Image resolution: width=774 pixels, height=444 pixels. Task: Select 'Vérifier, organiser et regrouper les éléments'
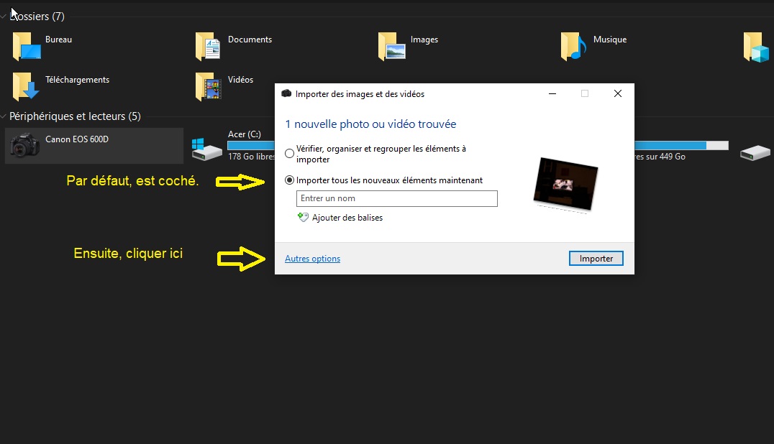click(x=290, y=153)
